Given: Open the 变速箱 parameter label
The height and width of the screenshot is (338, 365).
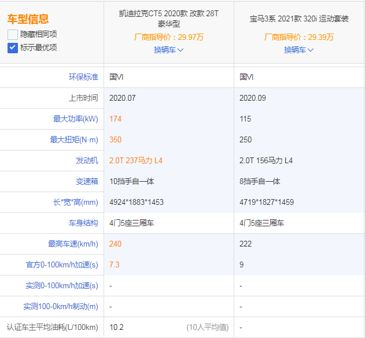Looking at the screenshot, I should coord(87,181).
